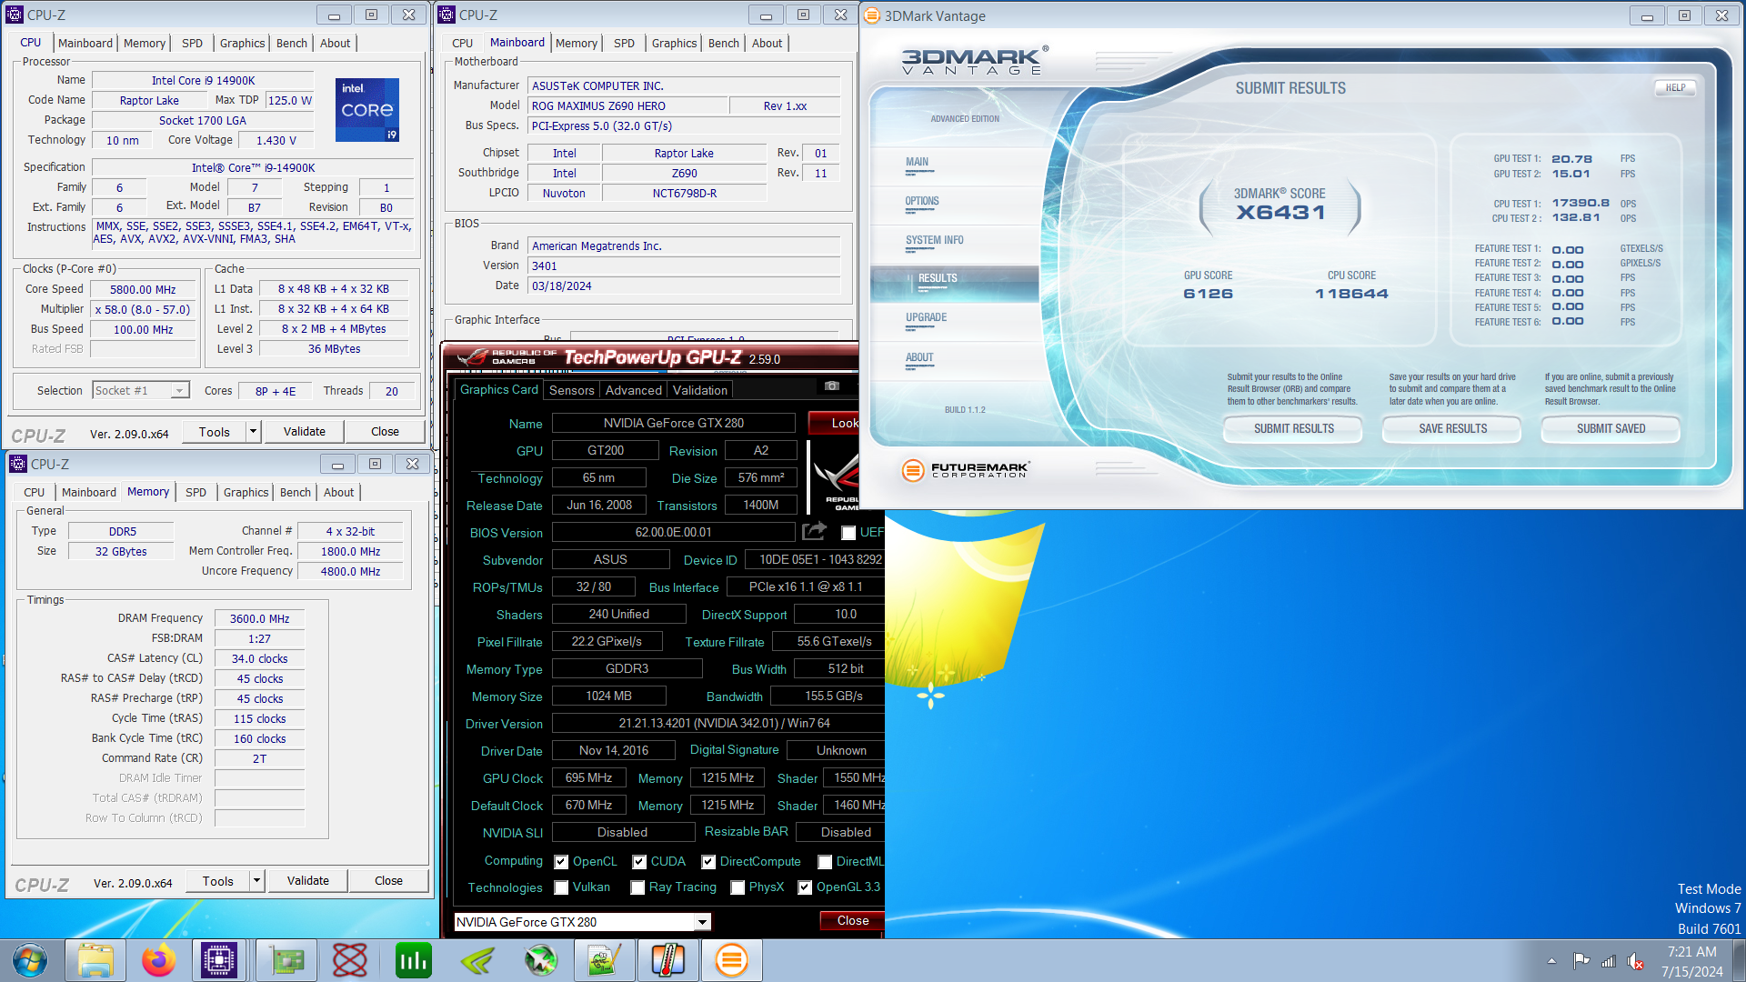Screen dimensions: 1746x982
Task: Click the GPU-Z BIOS export share icon
Action: 814,531
